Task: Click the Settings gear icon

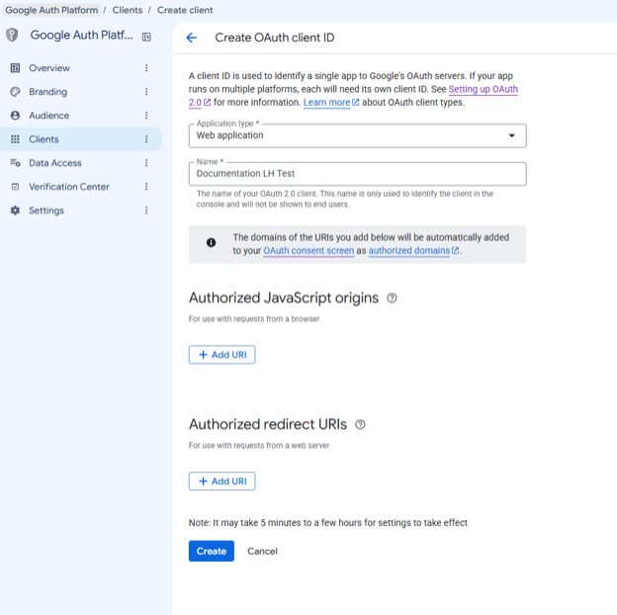Action: (x=15, y=211)
